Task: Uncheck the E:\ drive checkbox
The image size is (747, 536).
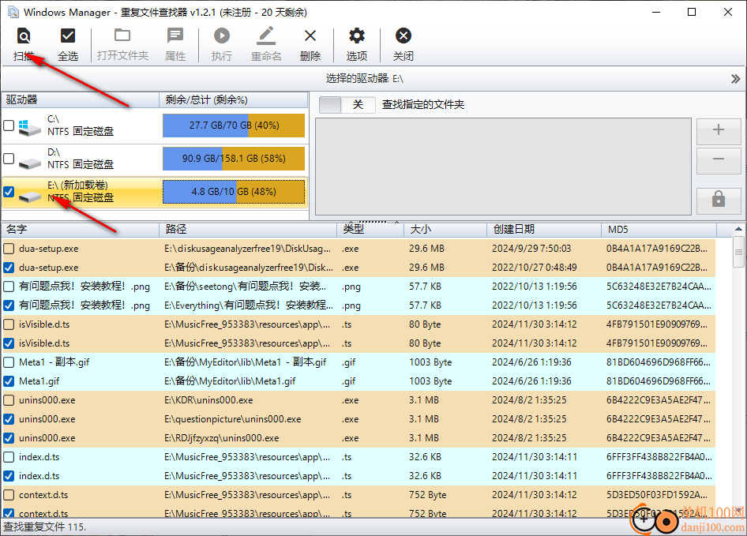Action: coord(9,192)
